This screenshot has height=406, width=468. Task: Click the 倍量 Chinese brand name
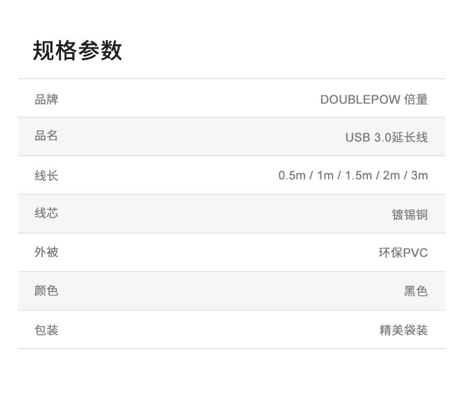416,99
